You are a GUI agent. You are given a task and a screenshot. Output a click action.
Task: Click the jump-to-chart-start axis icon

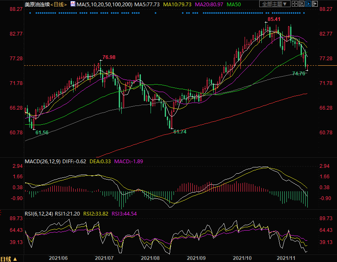[x=301, y=4]
